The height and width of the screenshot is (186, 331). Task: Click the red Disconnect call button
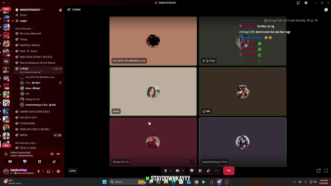[229, 171]
